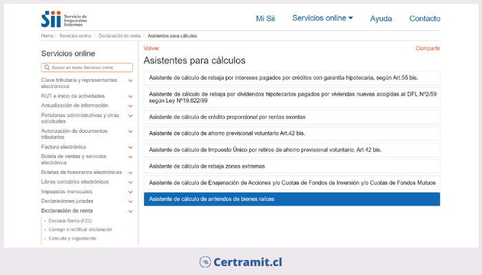The image size is (482, 275).
Task: Expand Libros contables electrónicos chevron
Action: click(x=130, y=182)
